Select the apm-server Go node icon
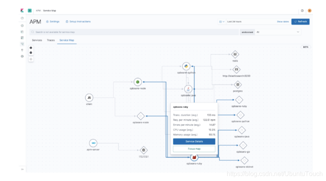This screenshot has height=181, width=326. [93, 143]
